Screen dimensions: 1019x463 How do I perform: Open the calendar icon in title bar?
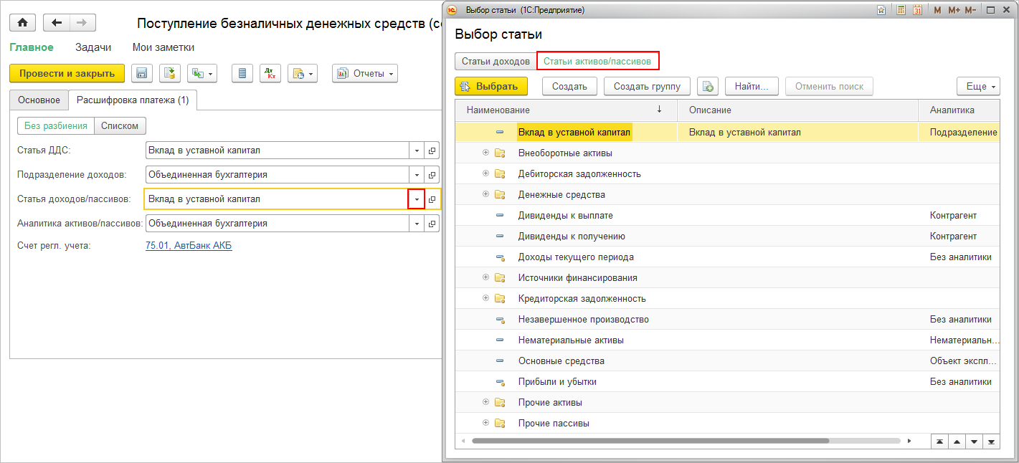point(917,10)
